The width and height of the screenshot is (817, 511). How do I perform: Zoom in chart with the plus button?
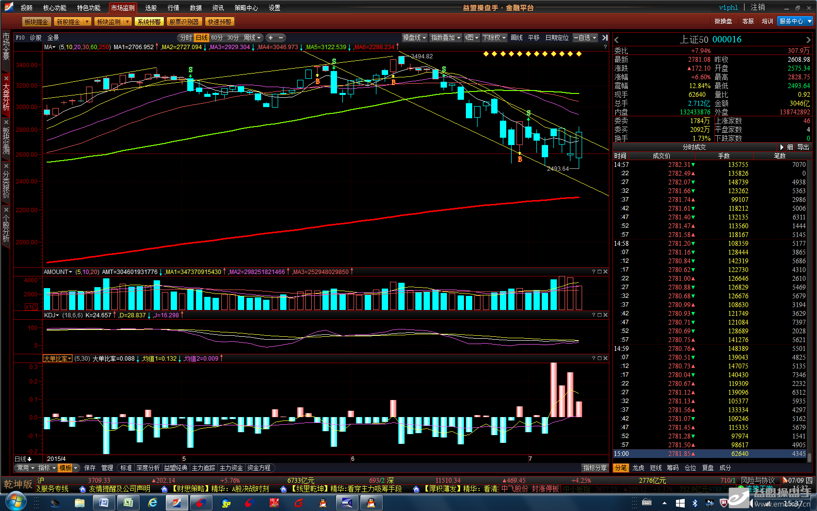[271, 37]
